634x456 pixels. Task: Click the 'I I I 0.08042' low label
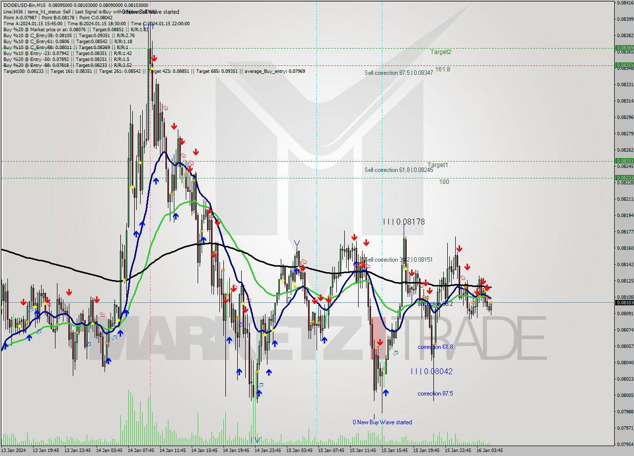click(431, 371)
